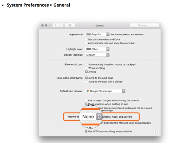171x143 pixels.
Task: Select Jump to the spot that's clicked
Action: 86,81
